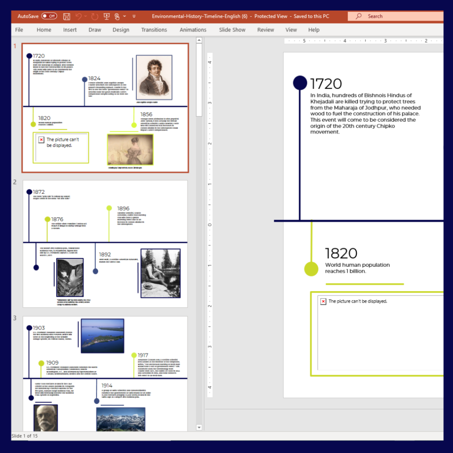Click the touch/mouse mode icon
The image size is (453, 453).
(x=117, y=16)
